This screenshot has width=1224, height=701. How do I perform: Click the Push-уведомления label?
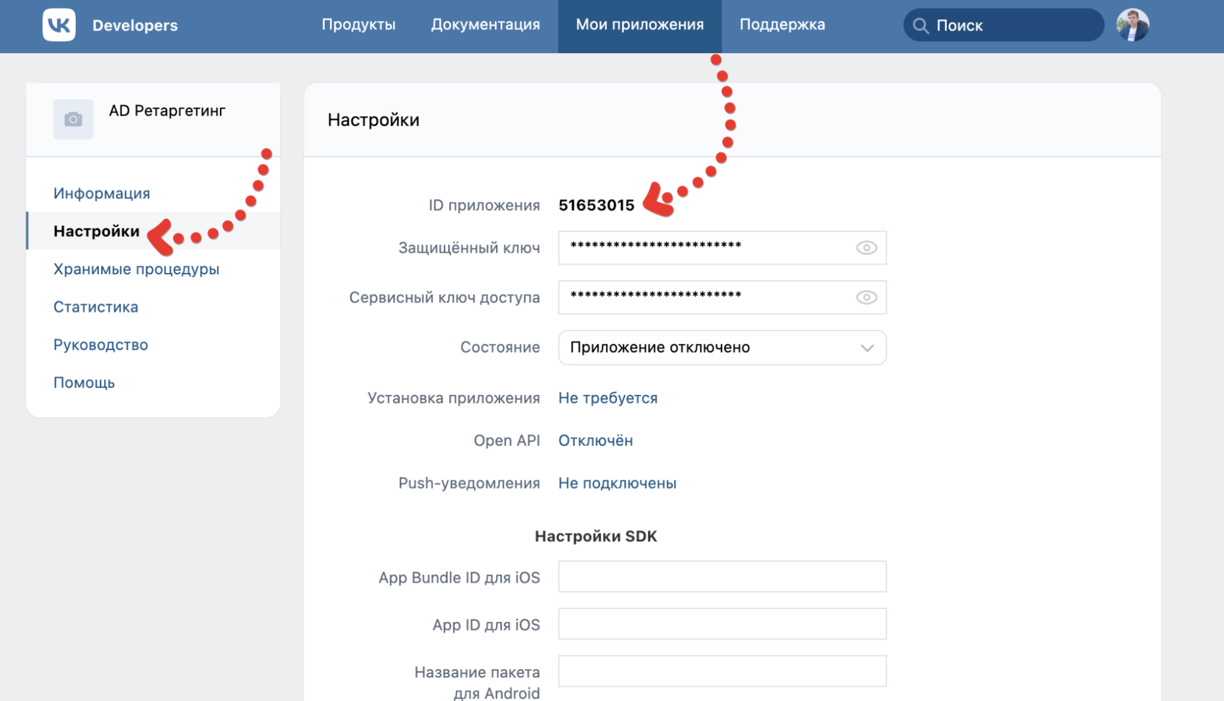[469, 483]
